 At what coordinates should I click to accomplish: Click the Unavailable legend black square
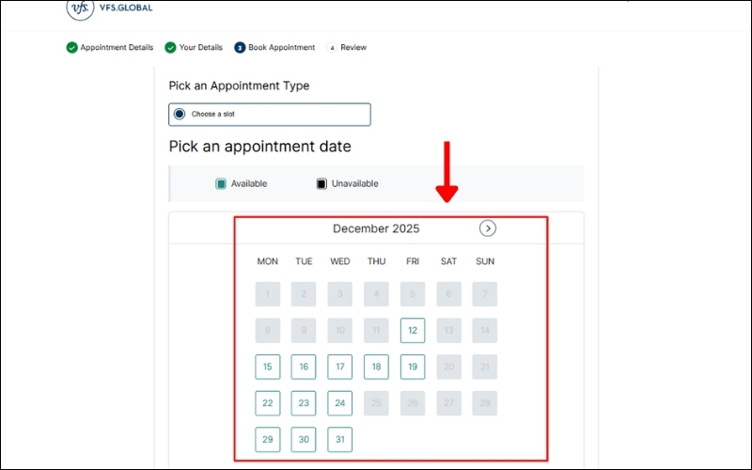(x=321, y=184)
